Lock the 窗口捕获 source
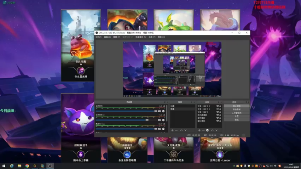The image size is (301, 169). pyautogui.click(x=220, y=121)
